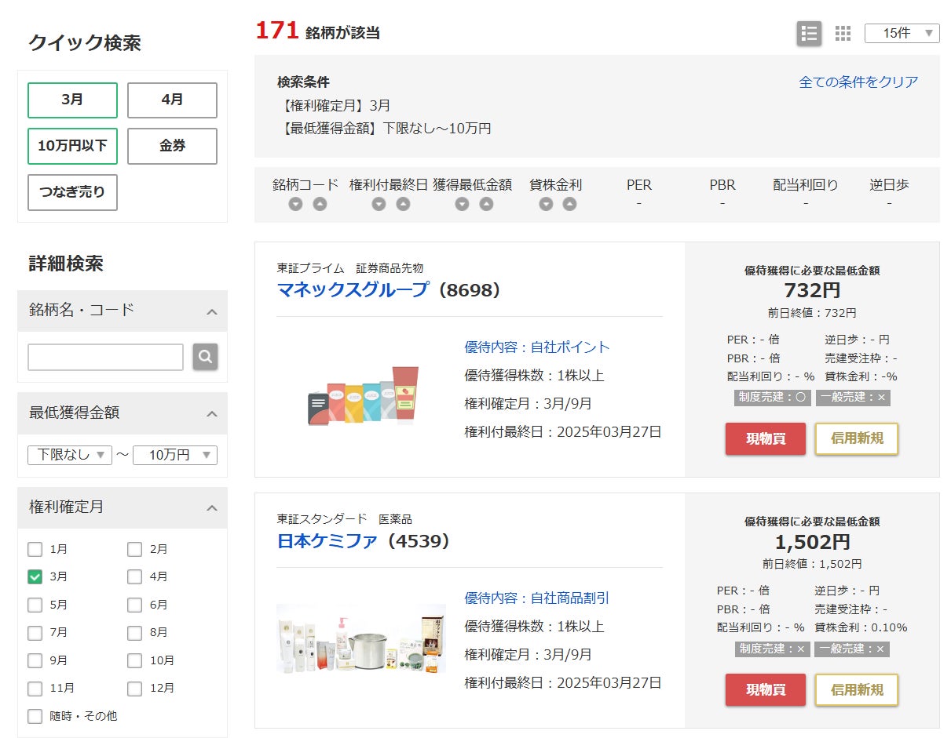Viewport: 951px width, 738px height.
Task: Click the 逆日歩 column header
Action: 889,185
